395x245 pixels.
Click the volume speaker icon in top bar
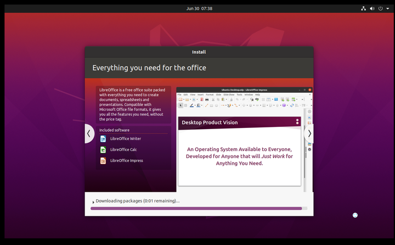(372, 8)
